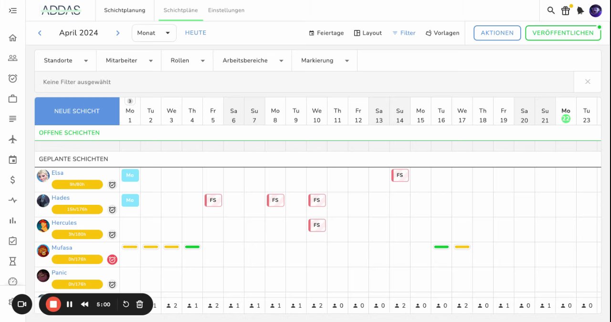
Task: Open Mufasa's employee name link
Action: point(63,248)
